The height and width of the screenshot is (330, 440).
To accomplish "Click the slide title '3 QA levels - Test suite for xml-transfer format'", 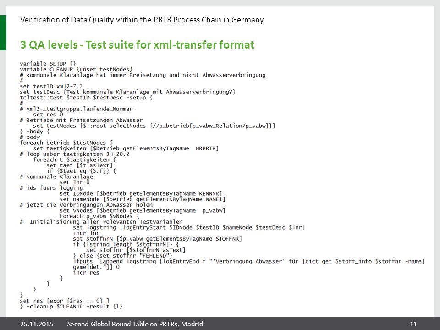I will pos(137,45).
